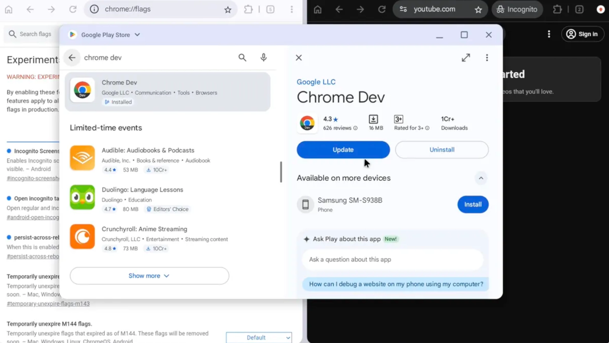
Task: Go back from chrome dev search
Action: [72, 57]
